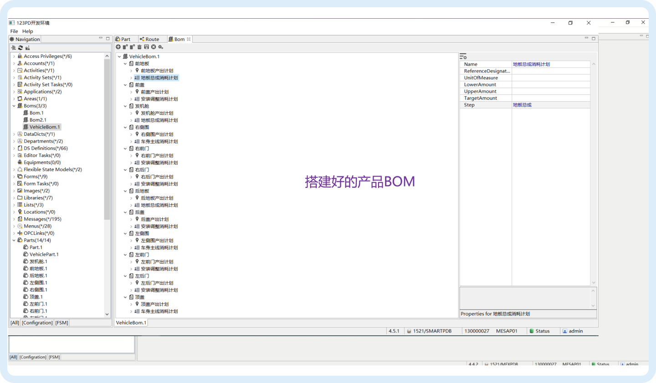656x383 pixels.
Task: Click the Navigation panel vertical scrollbar
Action: (107, 137)
